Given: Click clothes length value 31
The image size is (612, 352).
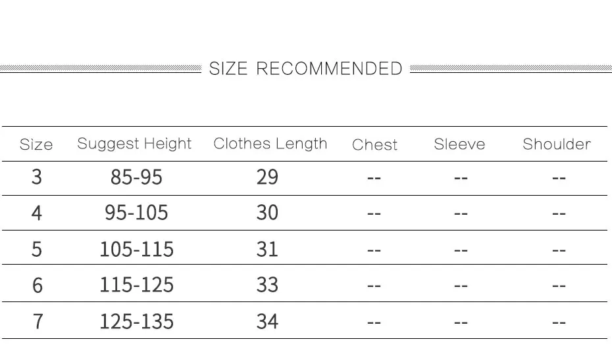Looking at the screenshot, I should click(x=267, y=249).
